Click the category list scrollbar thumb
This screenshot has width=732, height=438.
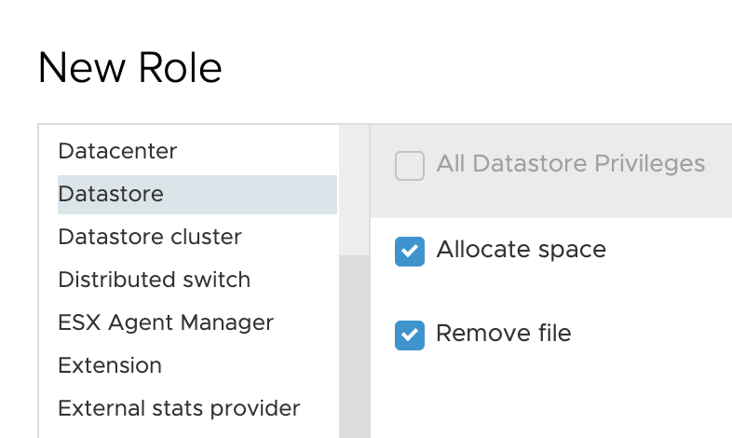click(x=354, y=190)
